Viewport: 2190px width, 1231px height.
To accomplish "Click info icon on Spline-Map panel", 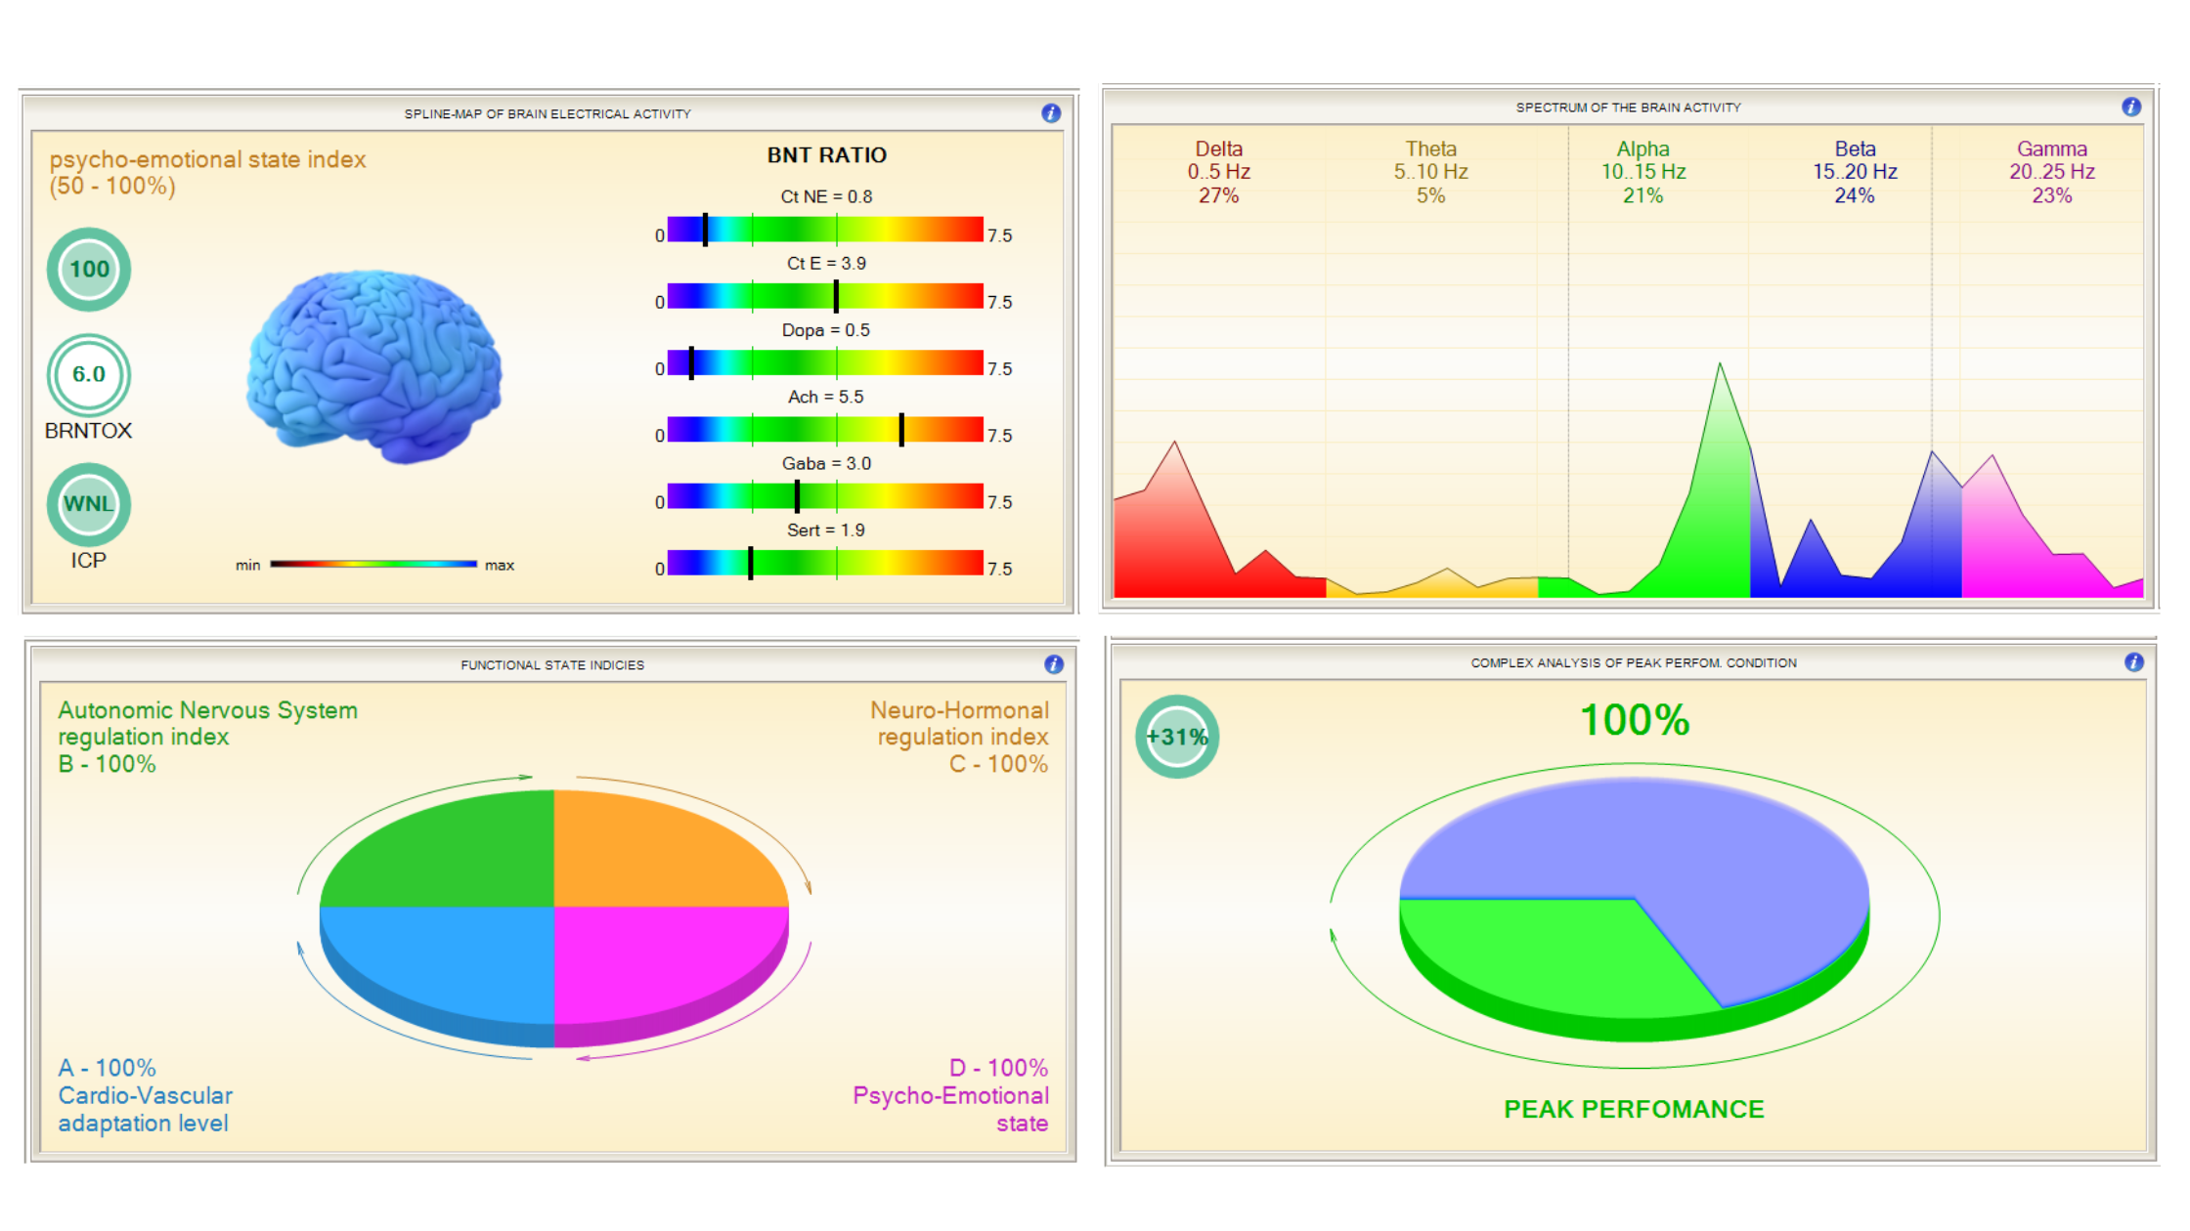I will (1051, 113).
